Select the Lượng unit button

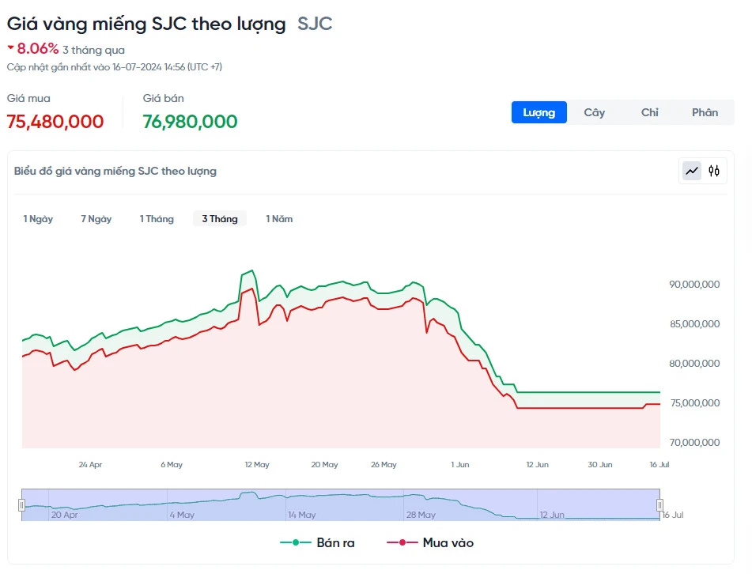pos(538,112)
